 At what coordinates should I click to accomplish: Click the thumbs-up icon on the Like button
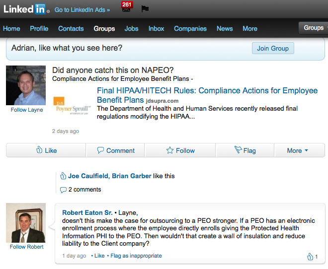(39, 149)
